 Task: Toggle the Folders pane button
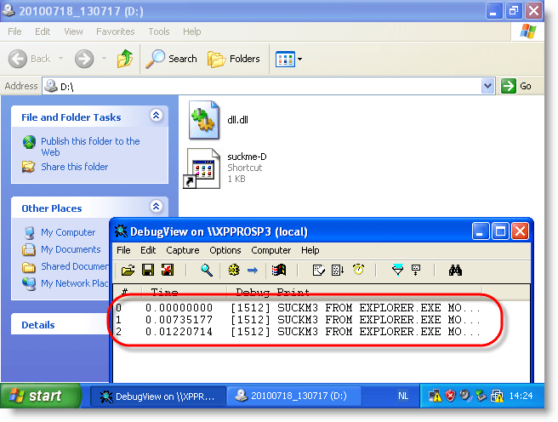(234, 59)
